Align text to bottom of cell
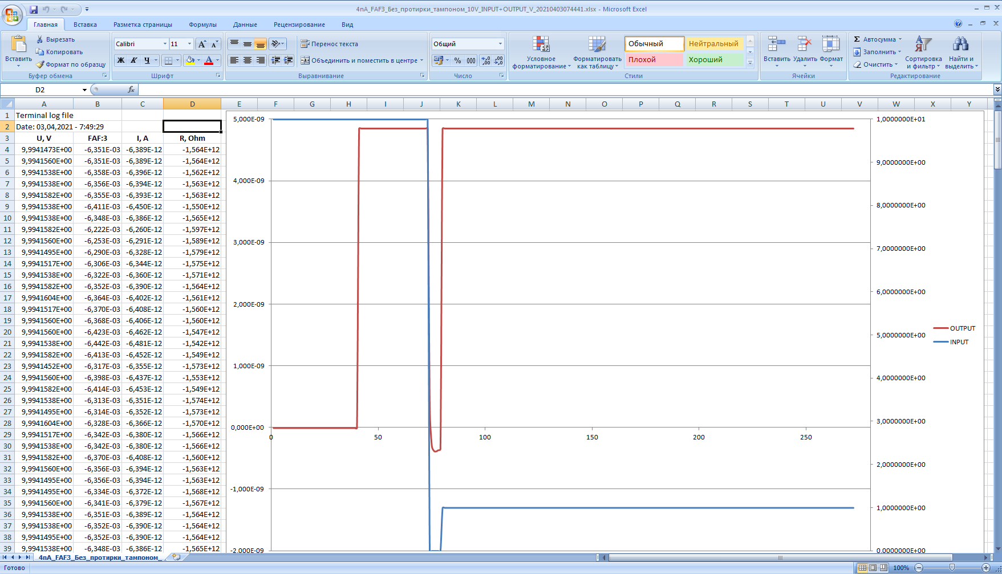The width and height of the screenshot is (1002, 574). pyautogui.click(x=261, y=44)
